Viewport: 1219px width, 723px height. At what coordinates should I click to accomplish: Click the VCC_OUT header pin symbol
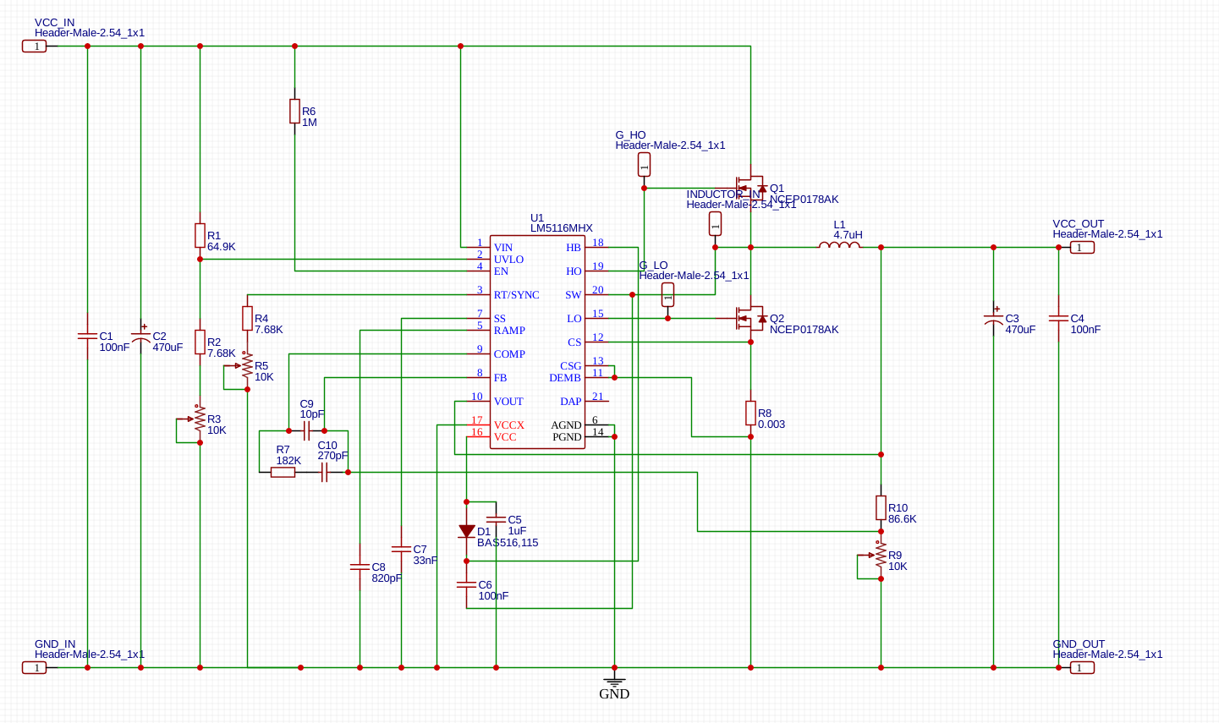[x=1082, y=247]
